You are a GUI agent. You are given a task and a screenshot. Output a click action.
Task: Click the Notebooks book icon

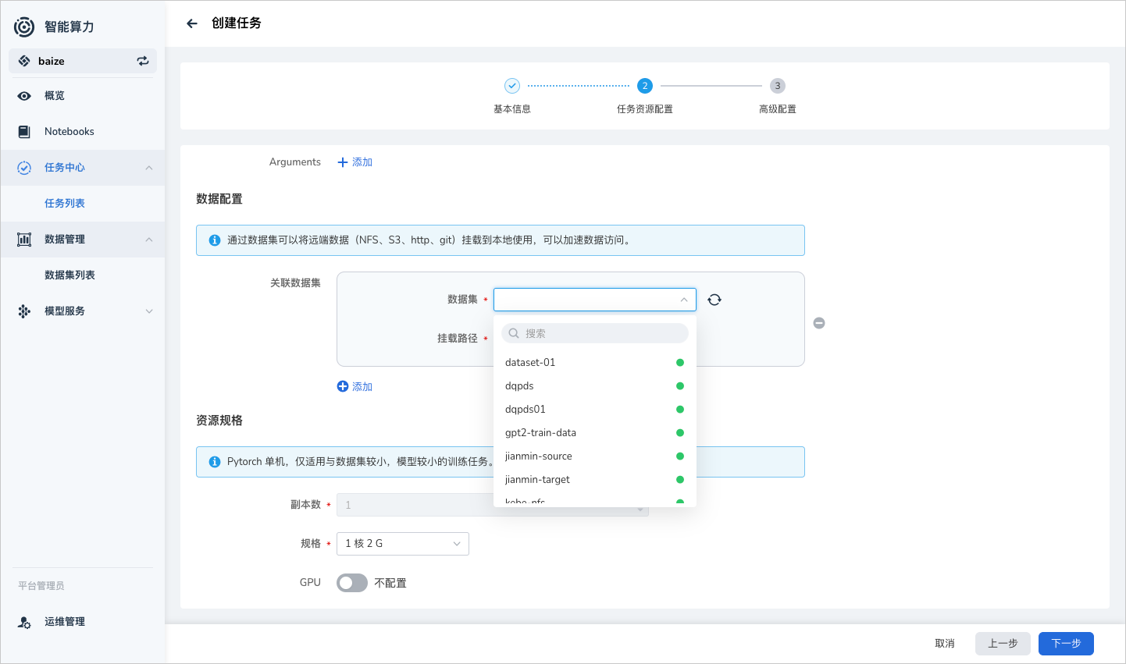[24, 132]
